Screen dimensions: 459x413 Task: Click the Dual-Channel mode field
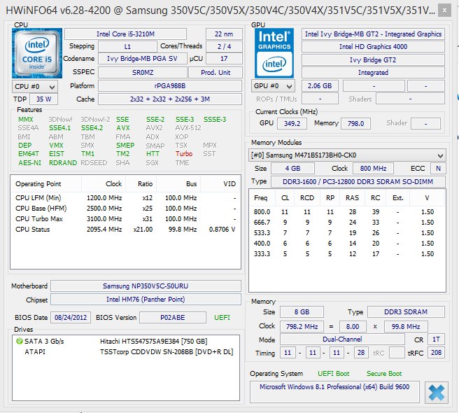click(342, 339)
